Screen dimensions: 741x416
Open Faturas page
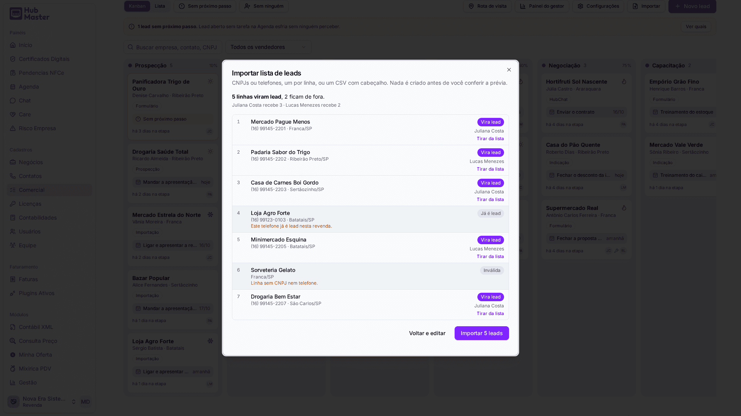tap(49, 279)
